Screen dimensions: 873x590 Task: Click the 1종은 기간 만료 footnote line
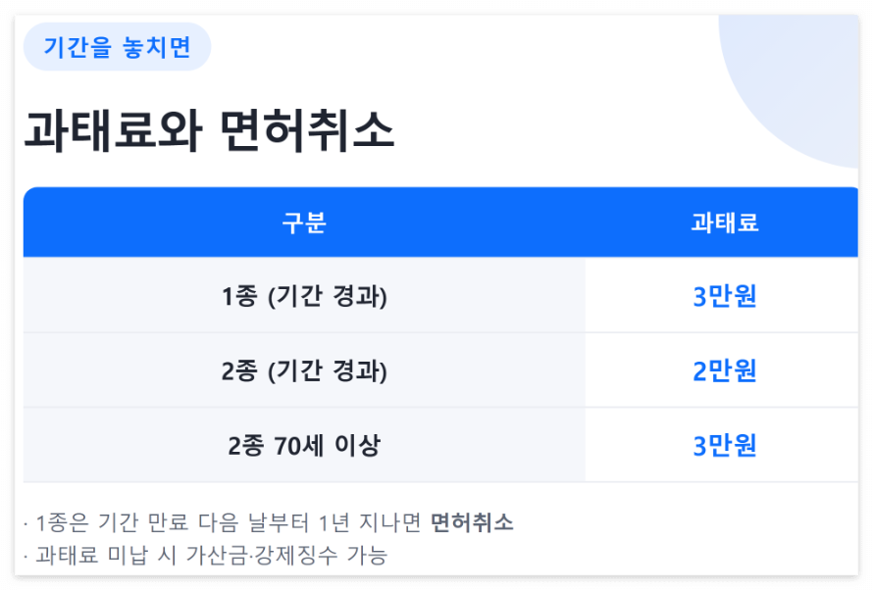pyautogui.click(x=269, y=522)
